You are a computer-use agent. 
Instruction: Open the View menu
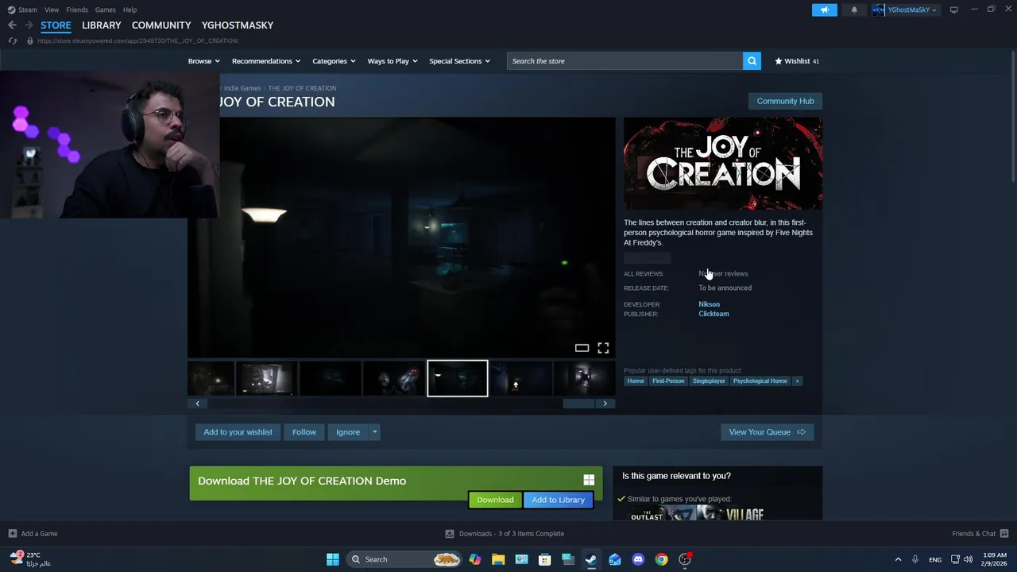click(x=52, y=10)
